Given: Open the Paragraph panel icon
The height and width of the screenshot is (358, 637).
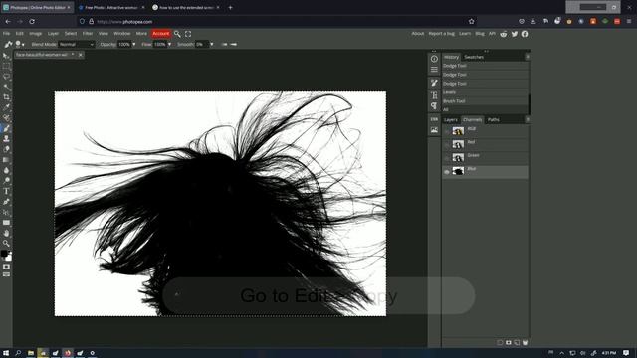Looking at the screenshot, I should click(434, 106).
